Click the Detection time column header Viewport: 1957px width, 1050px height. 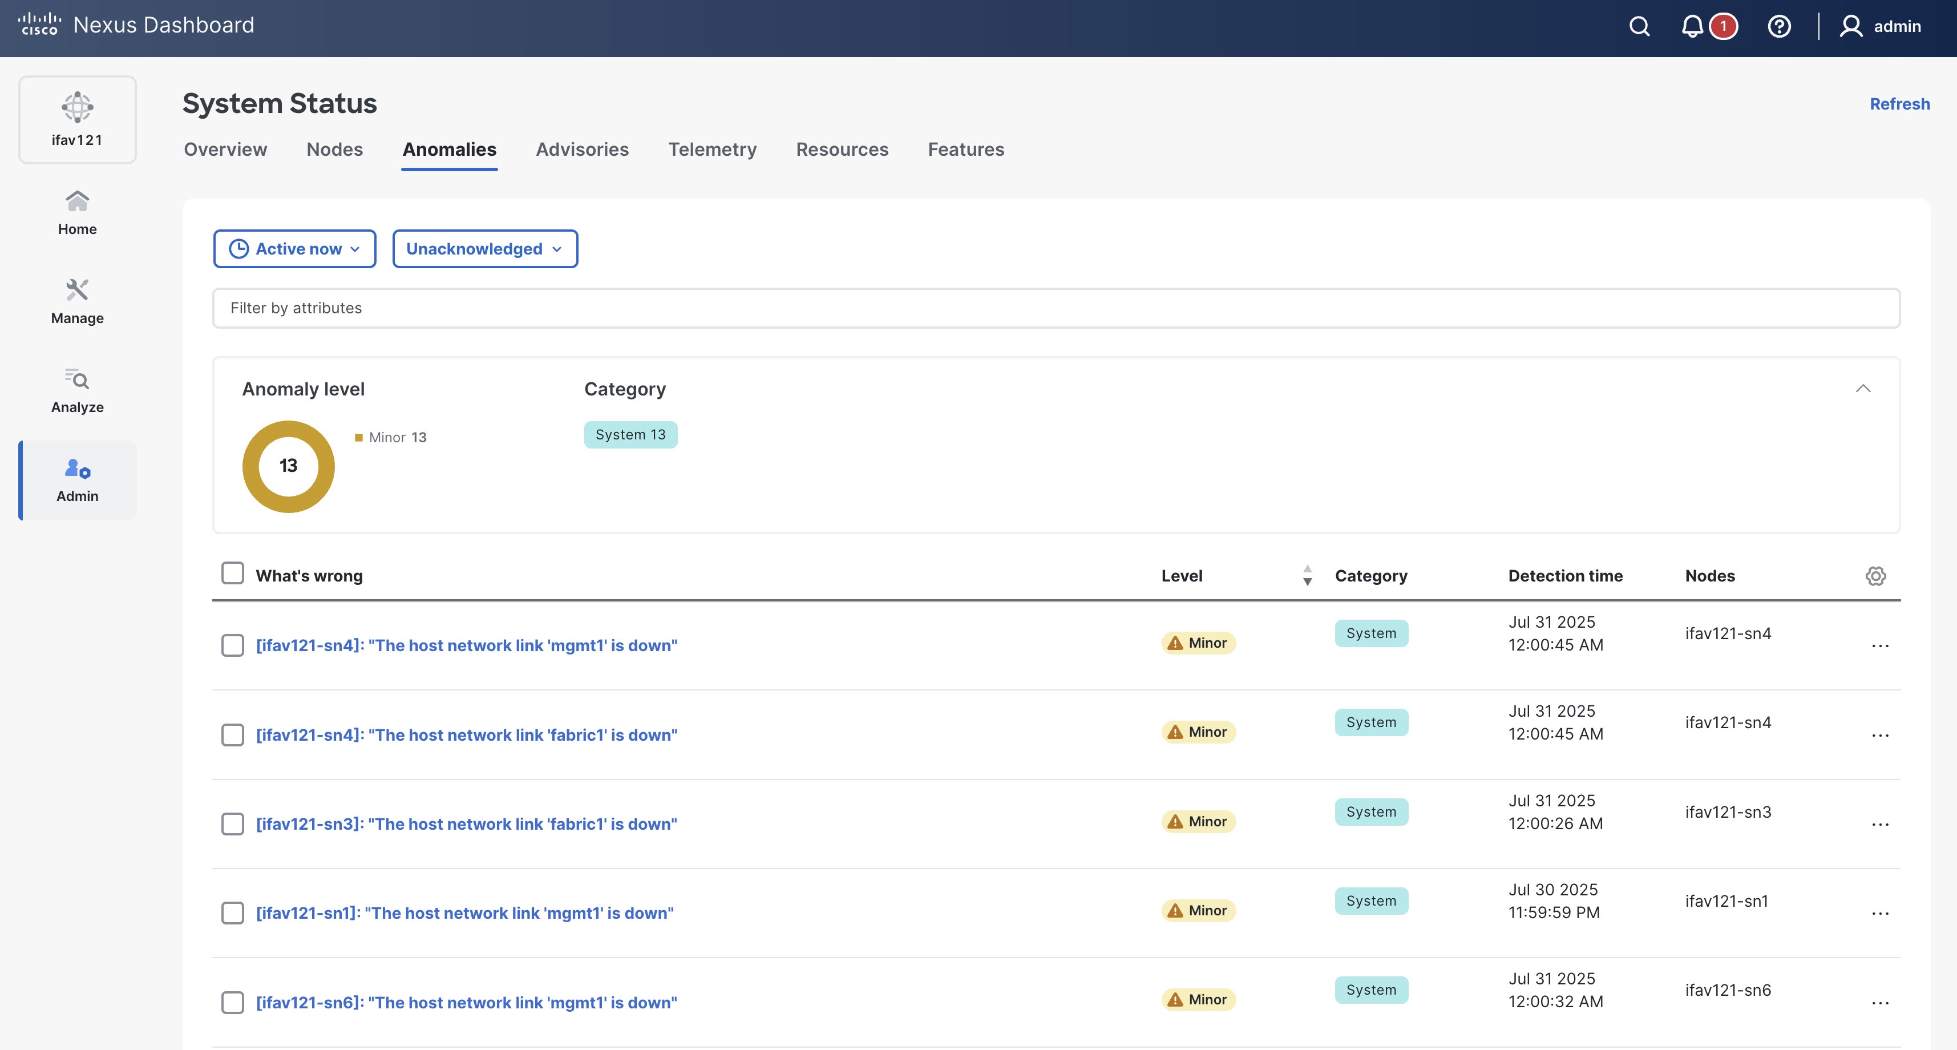pos(1565,576)
